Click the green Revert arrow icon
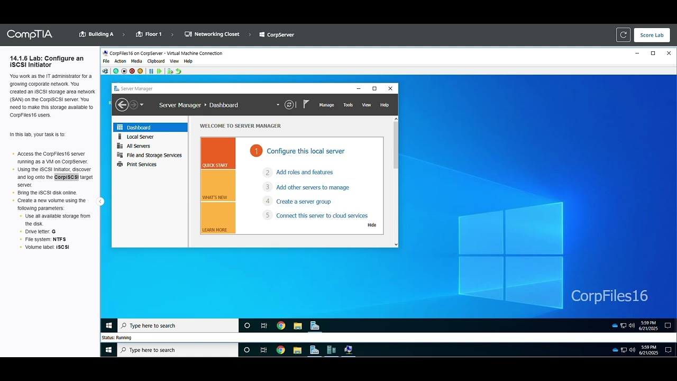The height and width of the screenshot is (381, 677). coord(178,71)
